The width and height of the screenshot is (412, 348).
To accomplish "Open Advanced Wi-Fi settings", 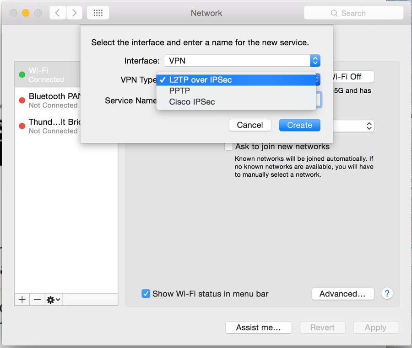I will coord(342,294).
